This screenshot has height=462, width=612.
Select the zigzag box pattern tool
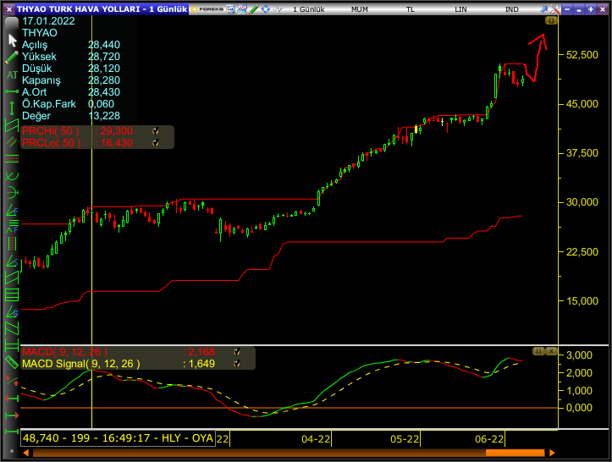coord(12,328)
